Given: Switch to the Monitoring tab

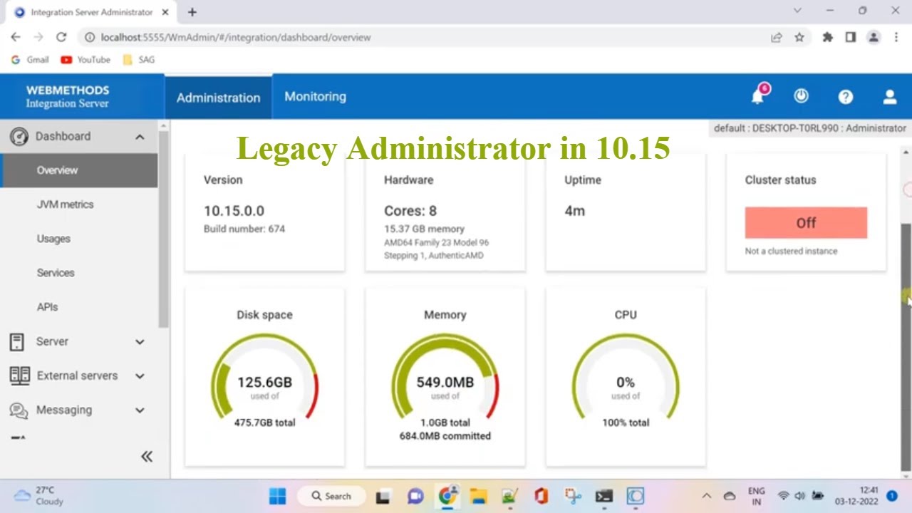Looking at the screenshot, I should 315,96.
